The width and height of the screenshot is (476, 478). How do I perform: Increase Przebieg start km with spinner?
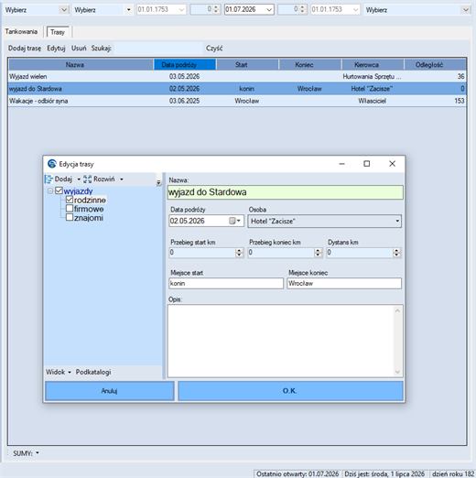(x=239, y=250)
